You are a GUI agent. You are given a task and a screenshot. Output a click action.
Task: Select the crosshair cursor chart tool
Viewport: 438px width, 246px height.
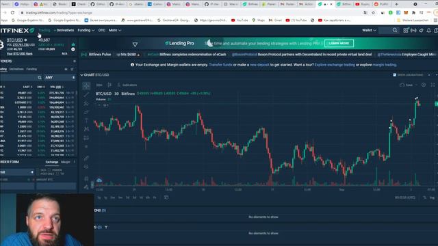click(86, 85)
